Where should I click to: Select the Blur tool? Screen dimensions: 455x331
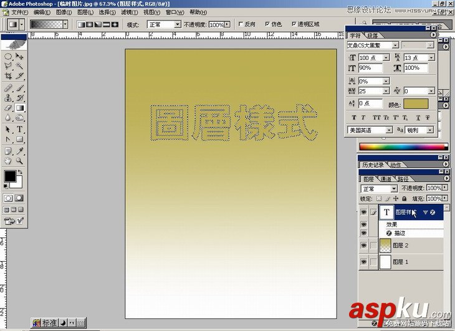(8, 118)
